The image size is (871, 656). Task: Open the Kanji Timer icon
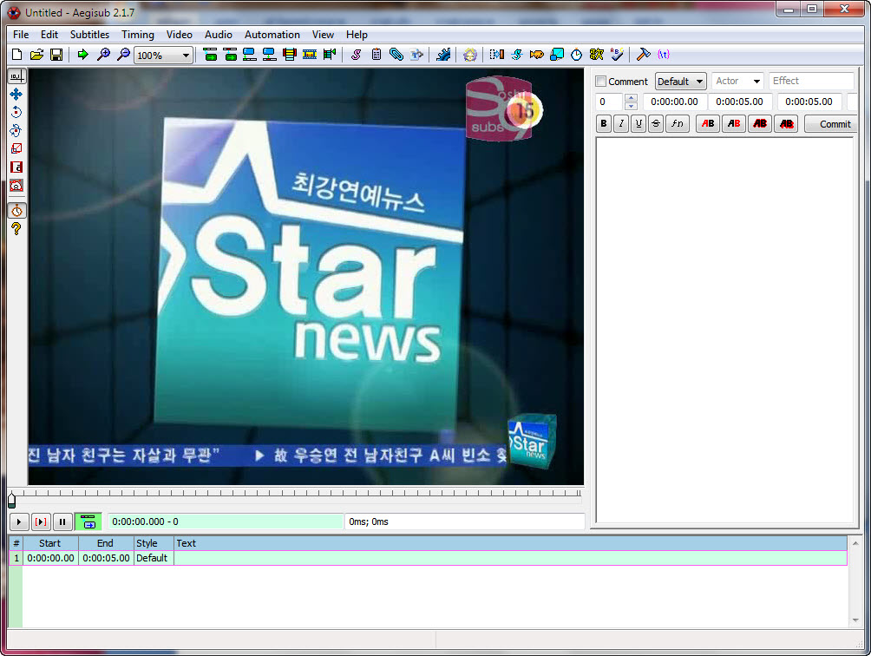pos(597,55)
